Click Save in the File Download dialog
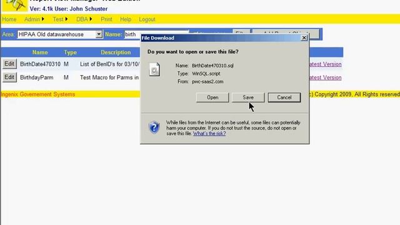 click(x=248, y=97)
